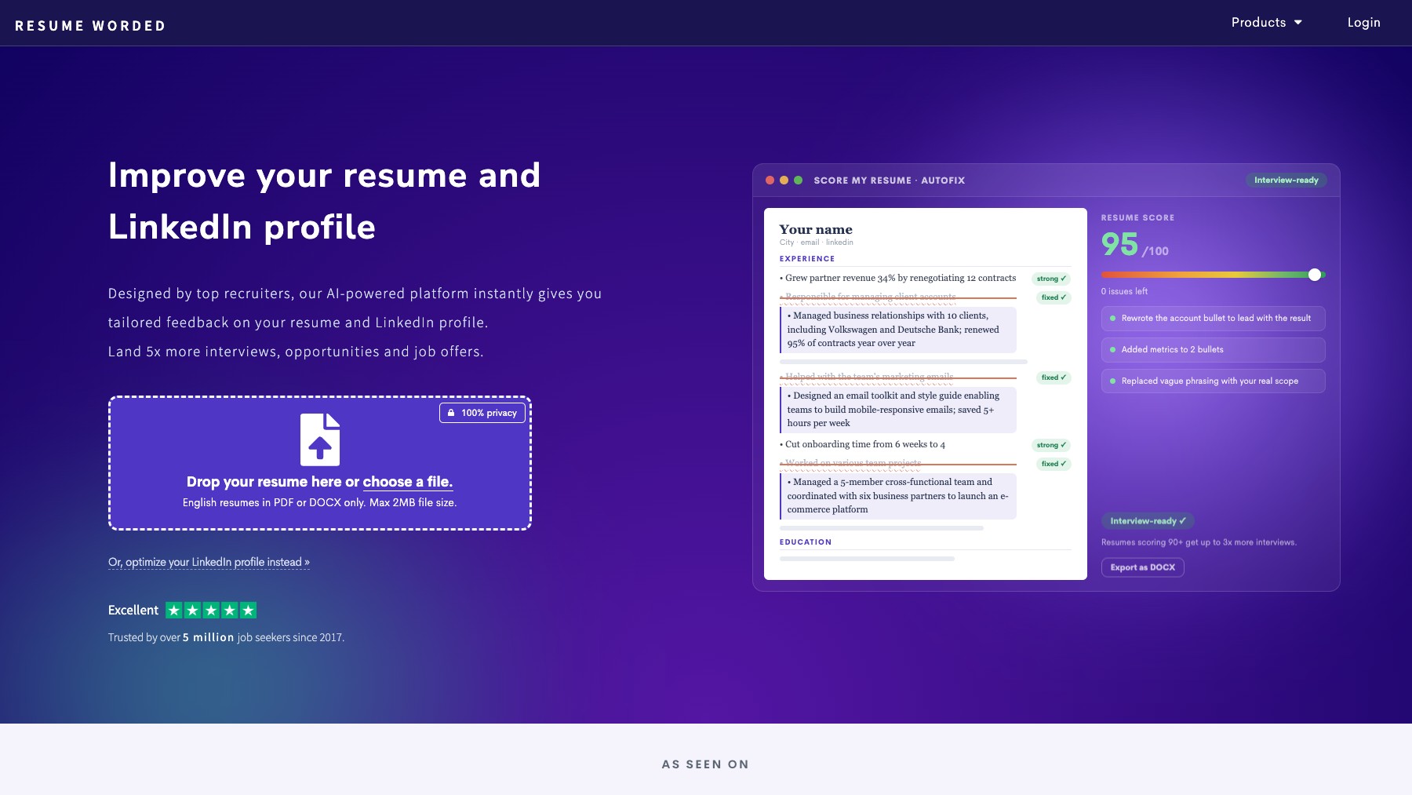Click Managed business relationships bullet
1412x795 pixels.
pyautogui.click(x=898, y=330)
